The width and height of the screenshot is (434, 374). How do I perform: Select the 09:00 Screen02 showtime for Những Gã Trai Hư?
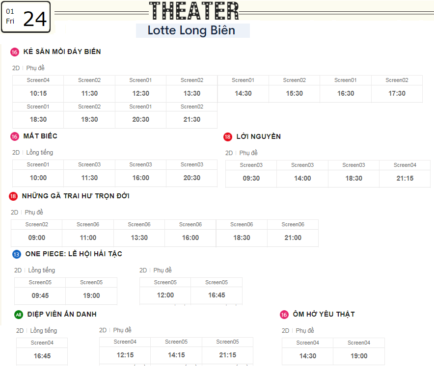coord(36,233)
